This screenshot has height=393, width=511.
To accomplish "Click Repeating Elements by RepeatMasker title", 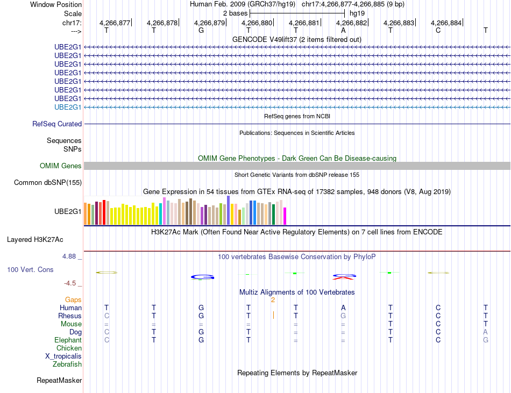I will [x=297, y=373].
